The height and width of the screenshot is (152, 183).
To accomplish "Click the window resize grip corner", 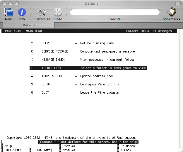I will (181, 150).
